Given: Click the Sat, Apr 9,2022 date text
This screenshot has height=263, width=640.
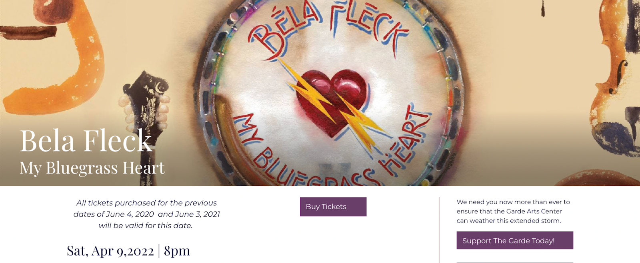Looking at the screenshot, I should click(110, 251).
